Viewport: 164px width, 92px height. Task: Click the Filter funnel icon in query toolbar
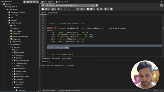[x=58, y=9]
